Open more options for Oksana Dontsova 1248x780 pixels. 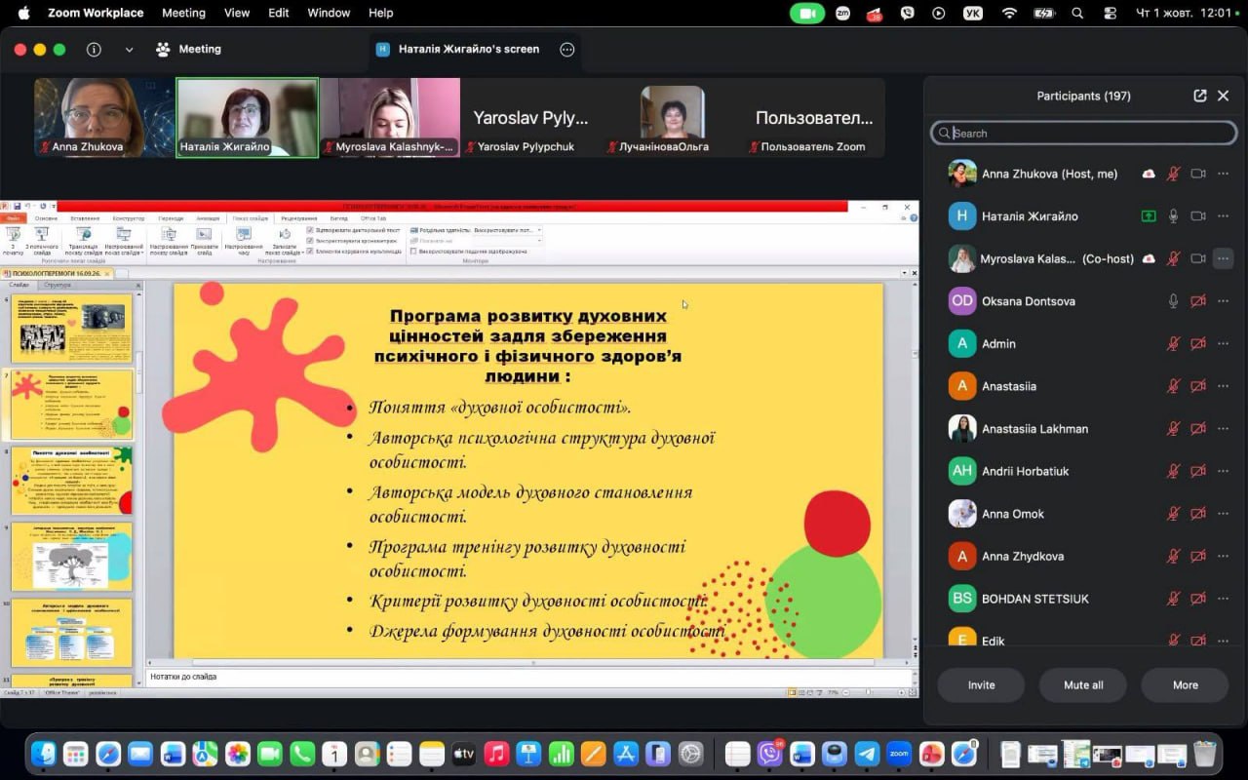1223,301
